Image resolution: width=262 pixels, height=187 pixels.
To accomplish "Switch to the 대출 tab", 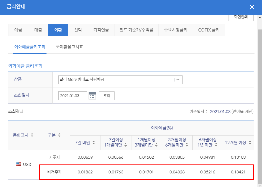I will tap(38, 30).
